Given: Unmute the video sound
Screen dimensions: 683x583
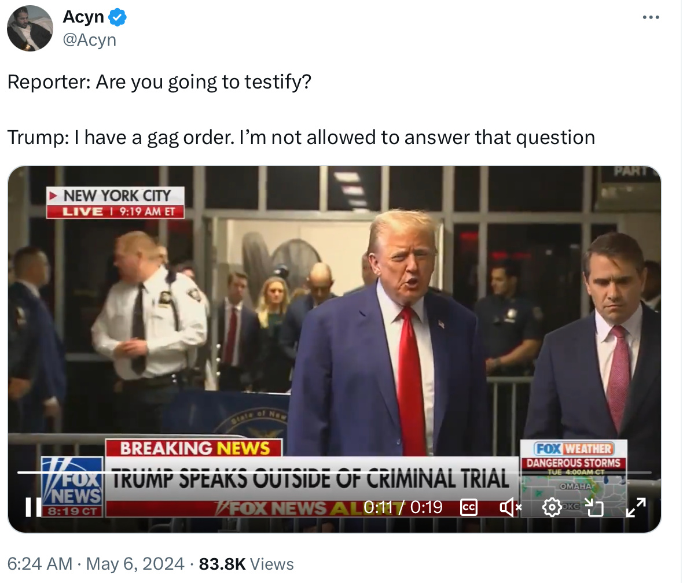Looking at the screenshot, I should click(x=510, y=508).
